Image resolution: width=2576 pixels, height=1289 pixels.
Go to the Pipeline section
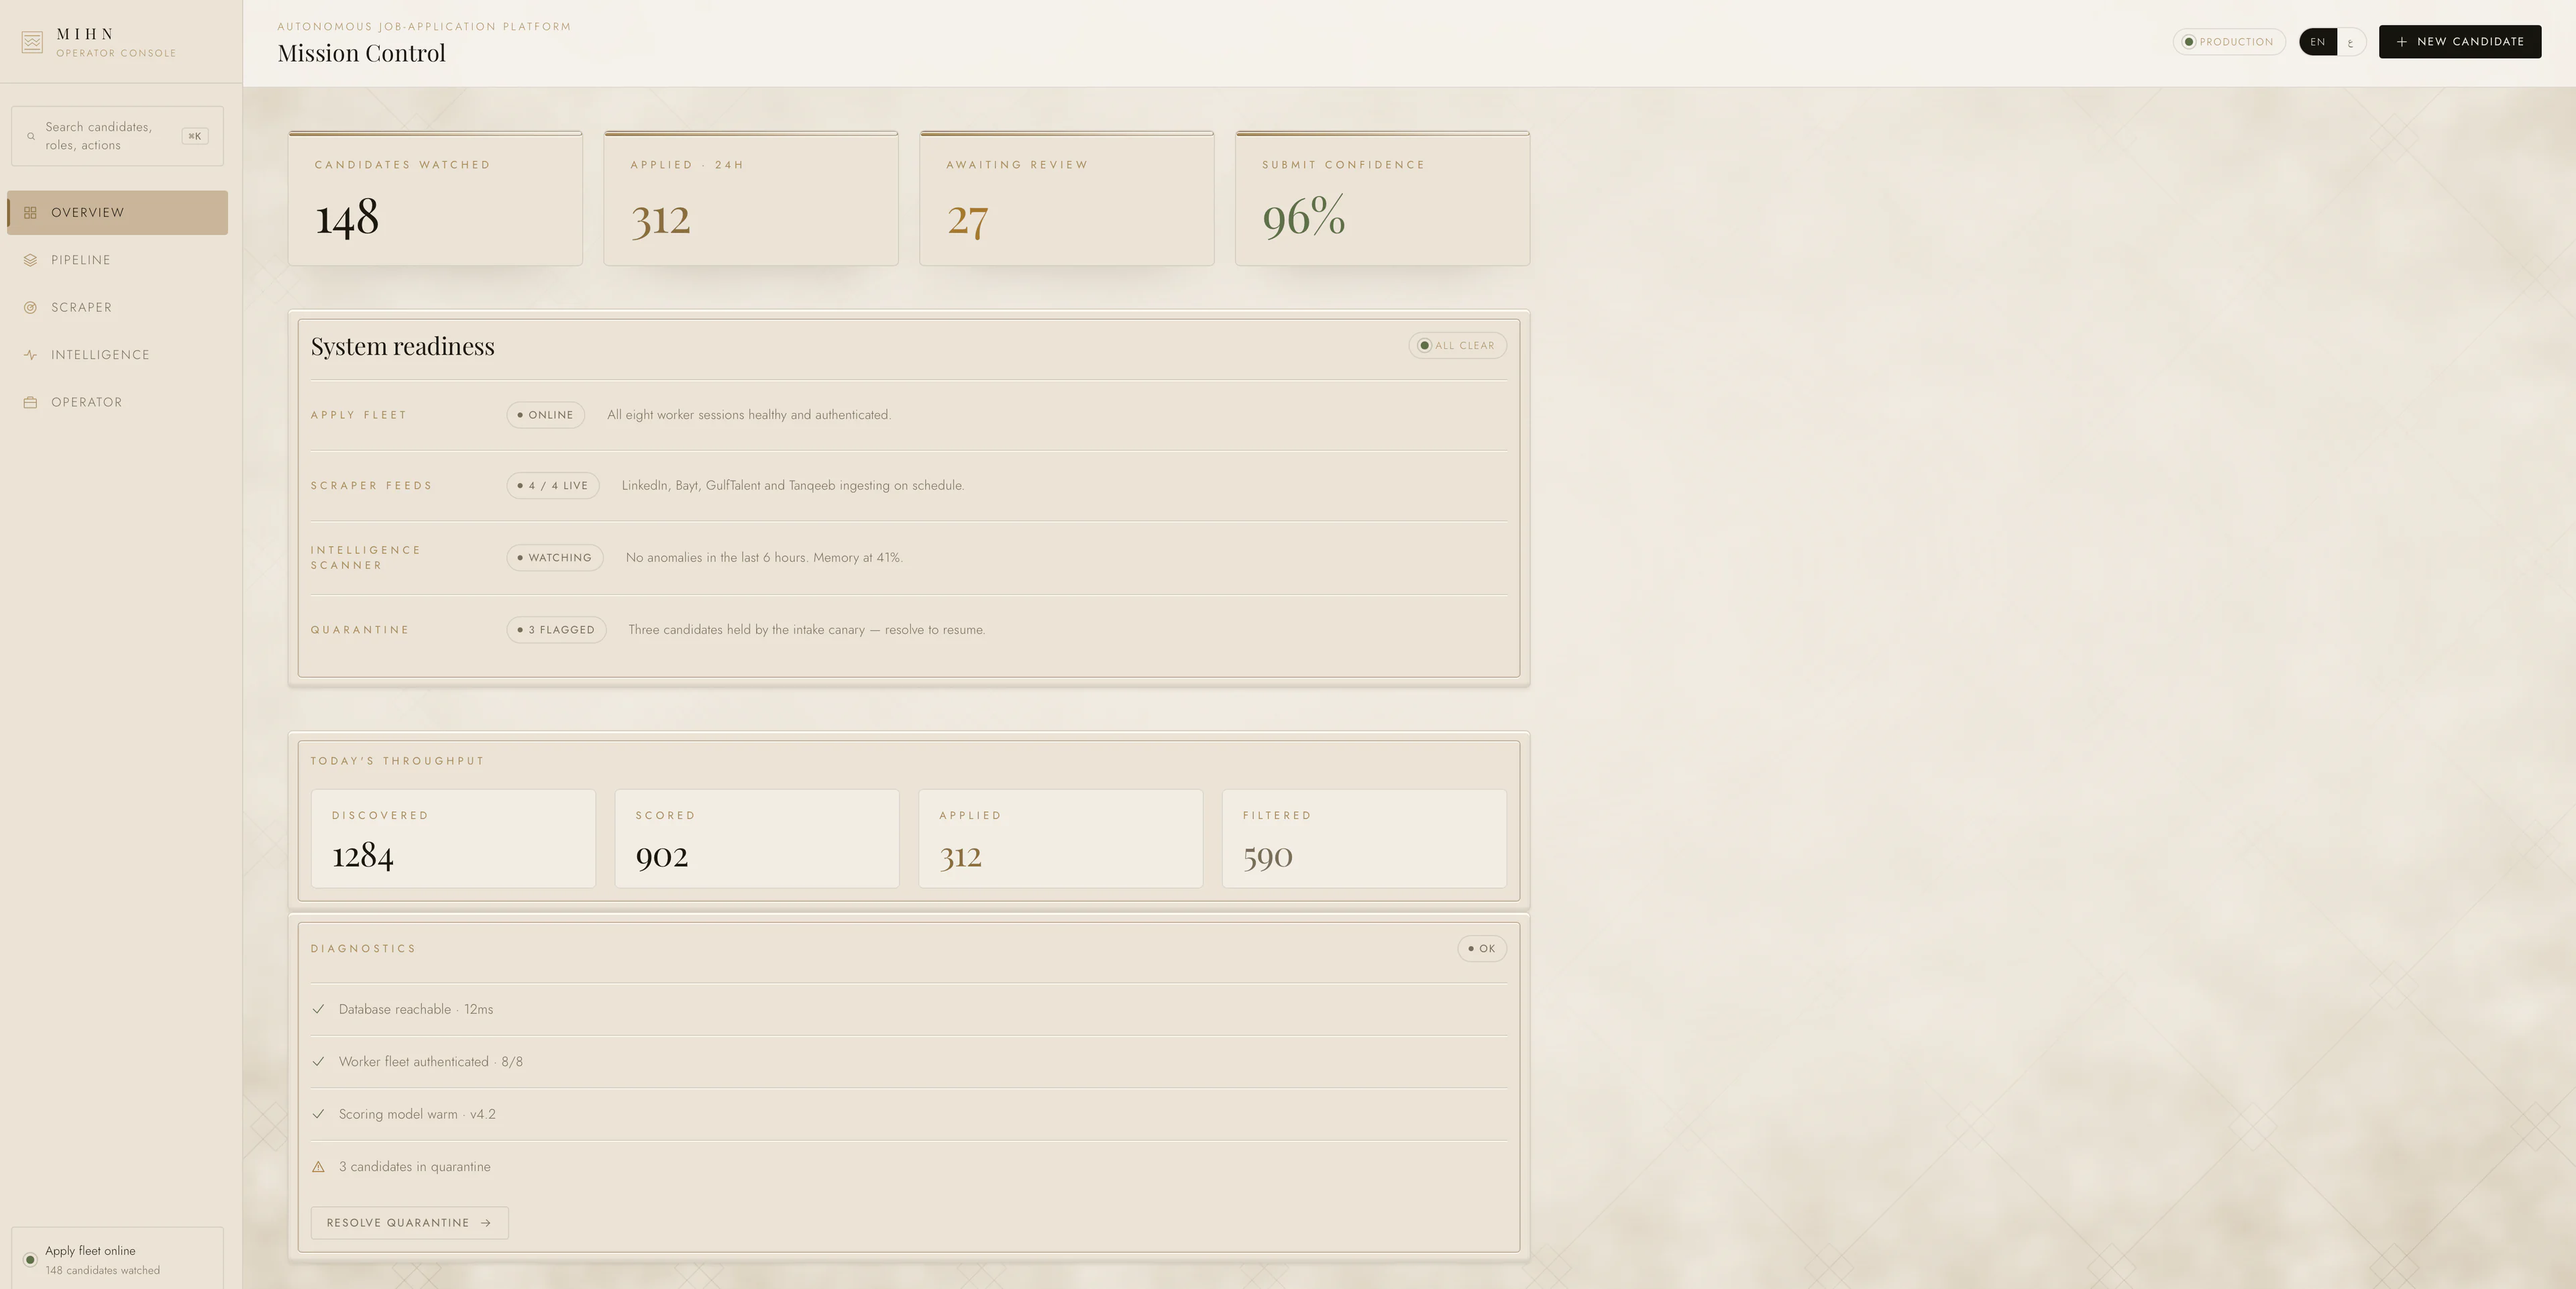click(117, 260)
